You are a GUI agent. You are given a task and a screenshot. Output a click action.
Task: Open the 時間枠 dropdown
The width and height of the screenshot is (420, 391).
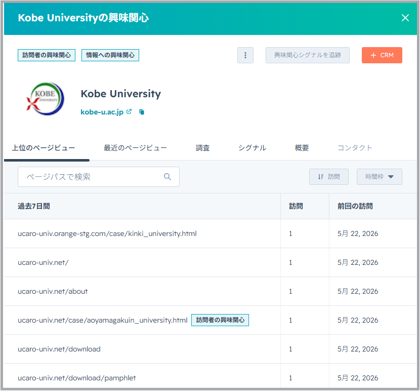(379, 177)
